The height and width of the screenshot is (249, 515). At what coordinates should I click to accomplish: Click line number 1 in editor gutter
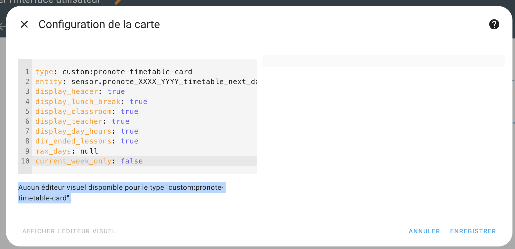point(27,72)
